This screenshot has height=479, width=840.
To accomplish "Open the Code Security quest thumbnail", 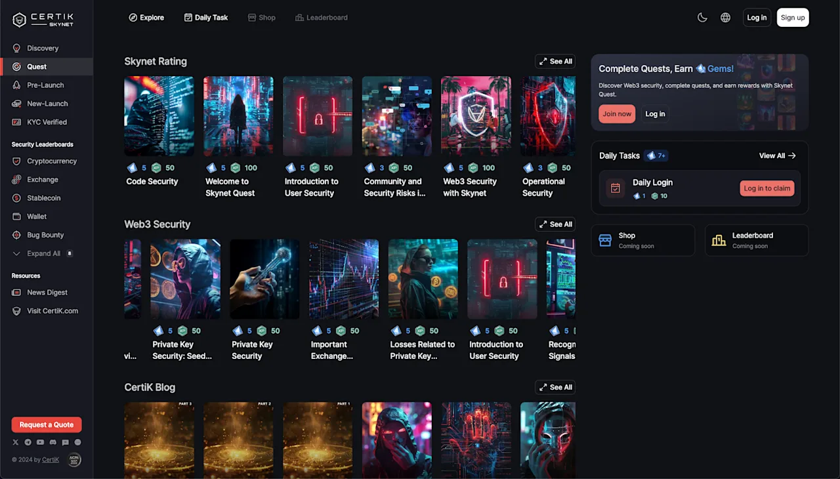I will click(x=159, y=116).
